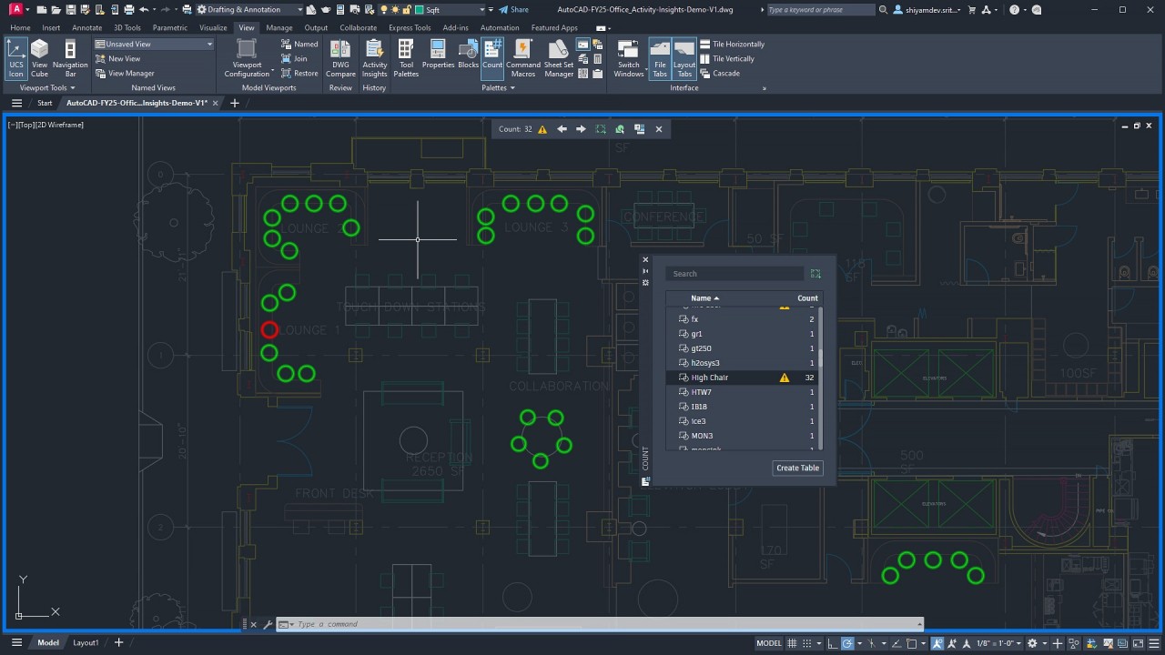Click Create Table in the Count palette
1165x655 pixels.
click(x=797, y=468)
